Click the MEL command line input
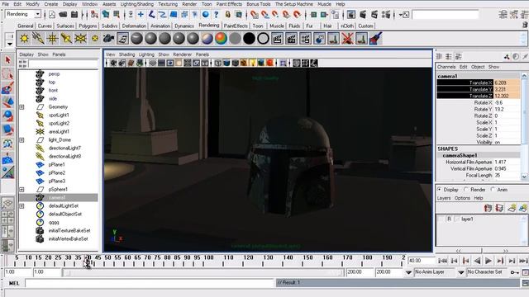This screenshot has width=529, height=297. click(150, 283)
